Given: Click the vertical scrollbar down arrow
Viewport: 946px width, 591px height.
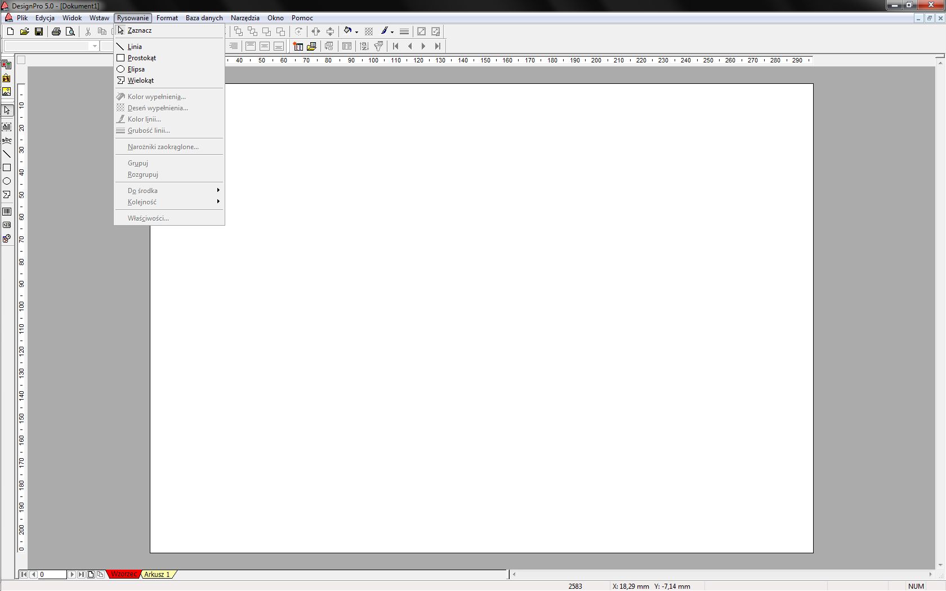Looking at the screenshot, I should [940, 565].
